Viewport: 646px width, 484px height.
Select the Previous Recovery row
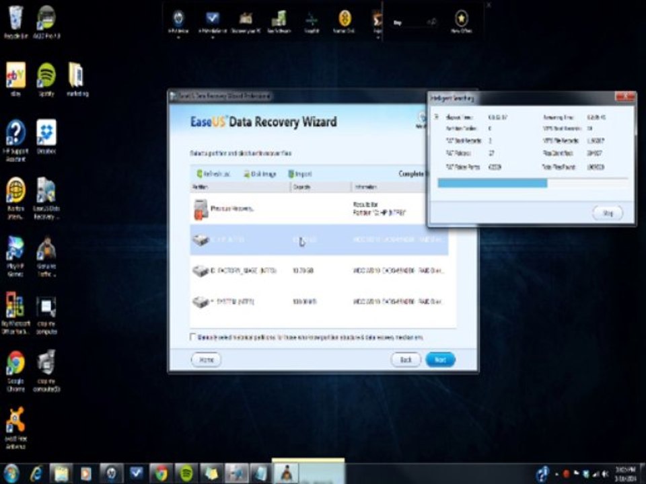319,208
